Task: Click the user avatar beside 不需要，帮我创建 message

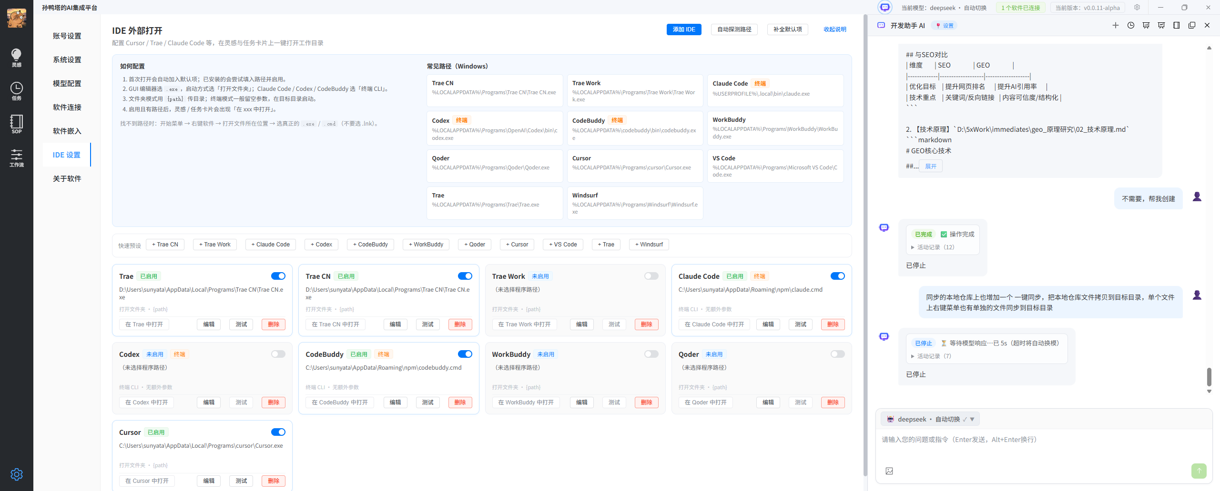Action: [x=1197, y=196]
